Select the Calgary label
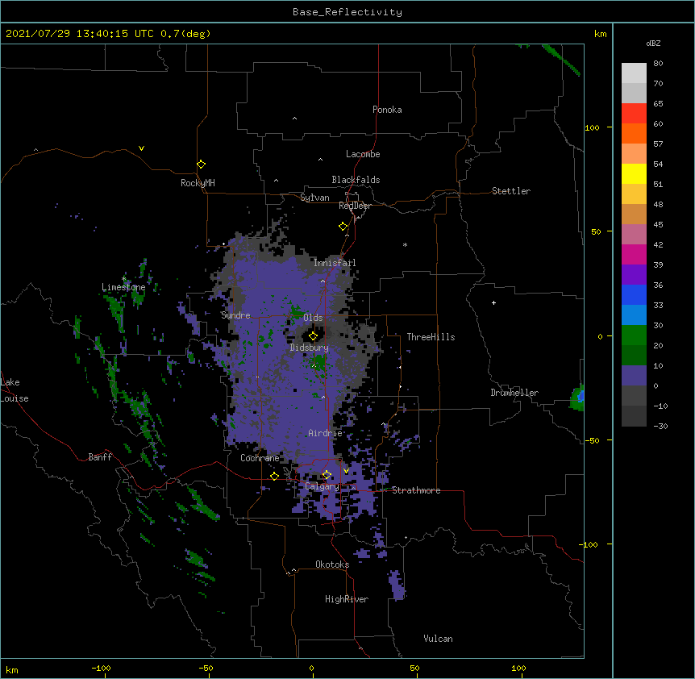The height and width of the screenshot is (679, 695). 322,486
